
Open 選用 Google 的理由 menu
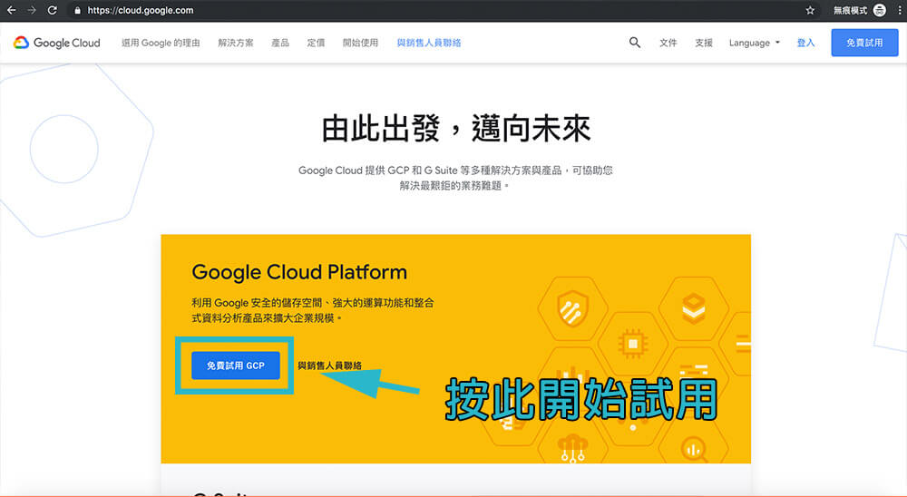[x=161, y=43]
